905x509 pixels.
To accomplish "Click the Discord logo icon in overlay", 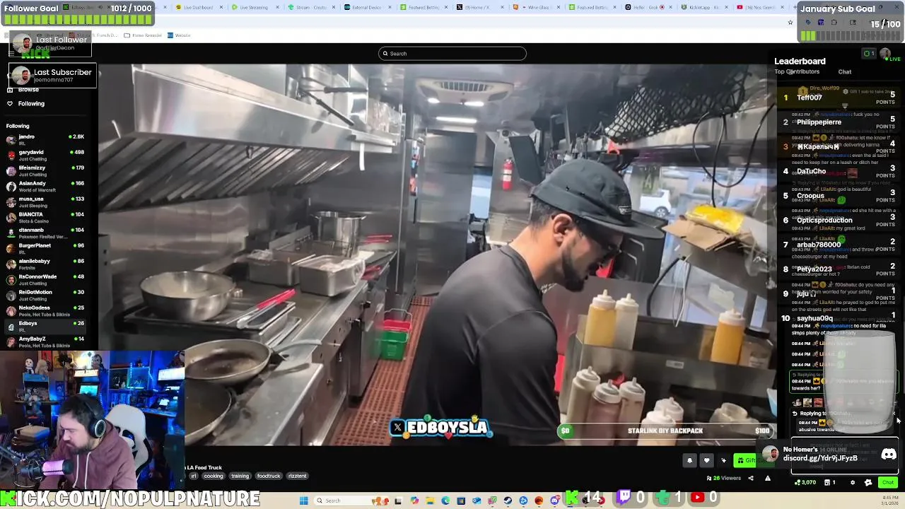I will point(889,455).
